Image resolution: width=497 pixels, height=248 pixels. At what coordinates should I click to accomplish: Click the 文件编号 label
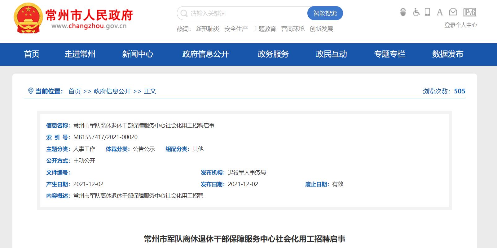tap(58, 173)
